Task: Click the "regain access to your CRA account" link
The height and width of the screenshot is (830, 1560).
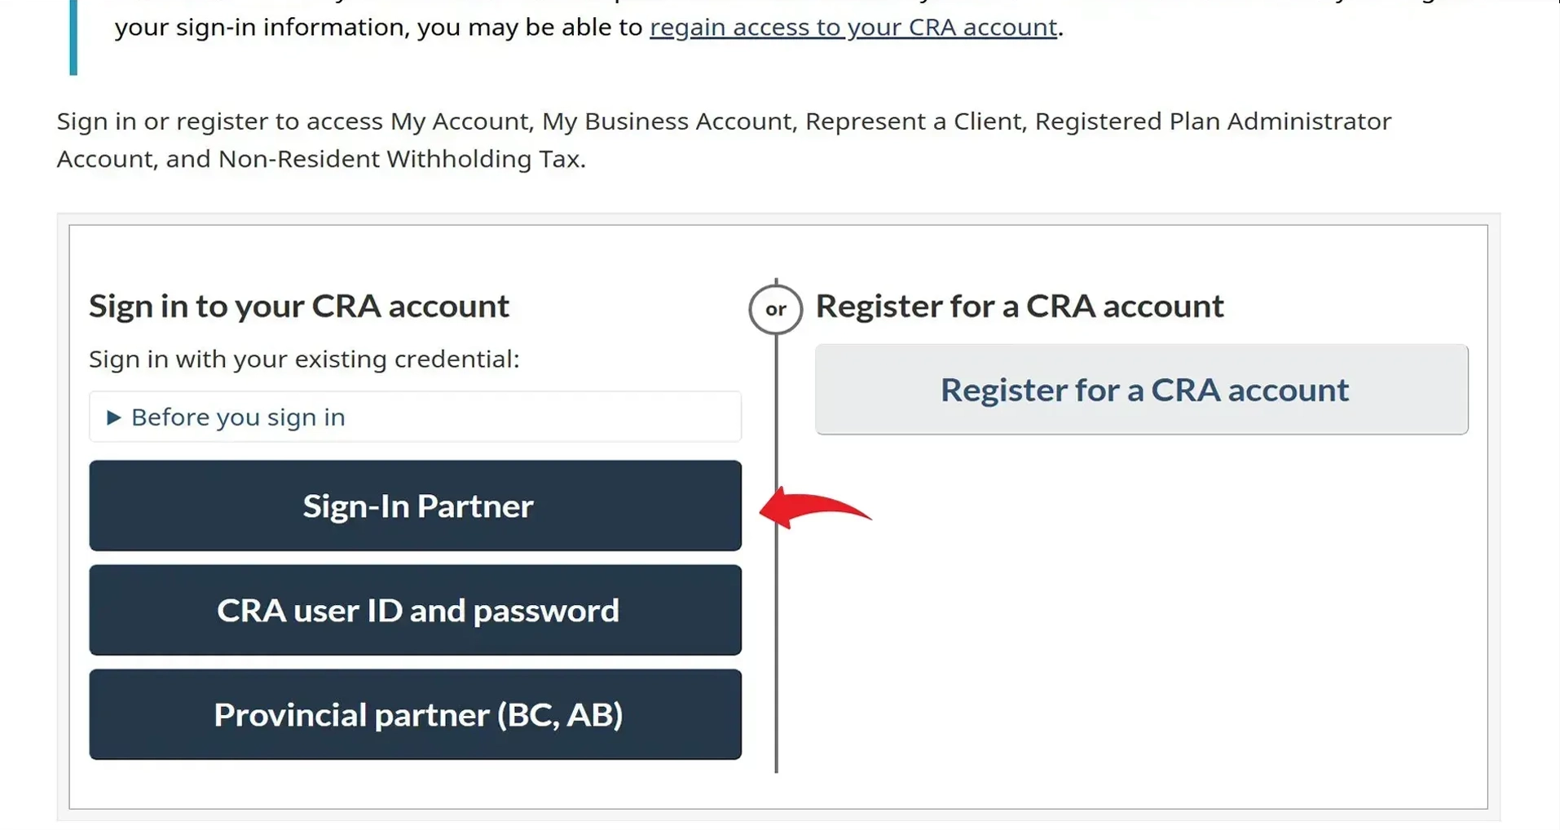Action: [x=853, y=28]
